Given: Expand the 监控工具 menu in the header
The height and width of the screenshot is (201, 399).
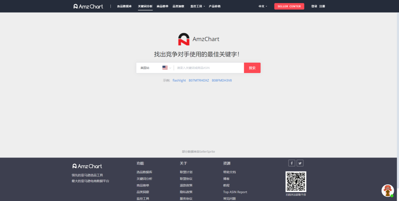Looking at the screenshot, I should click(x=197, y=6).
